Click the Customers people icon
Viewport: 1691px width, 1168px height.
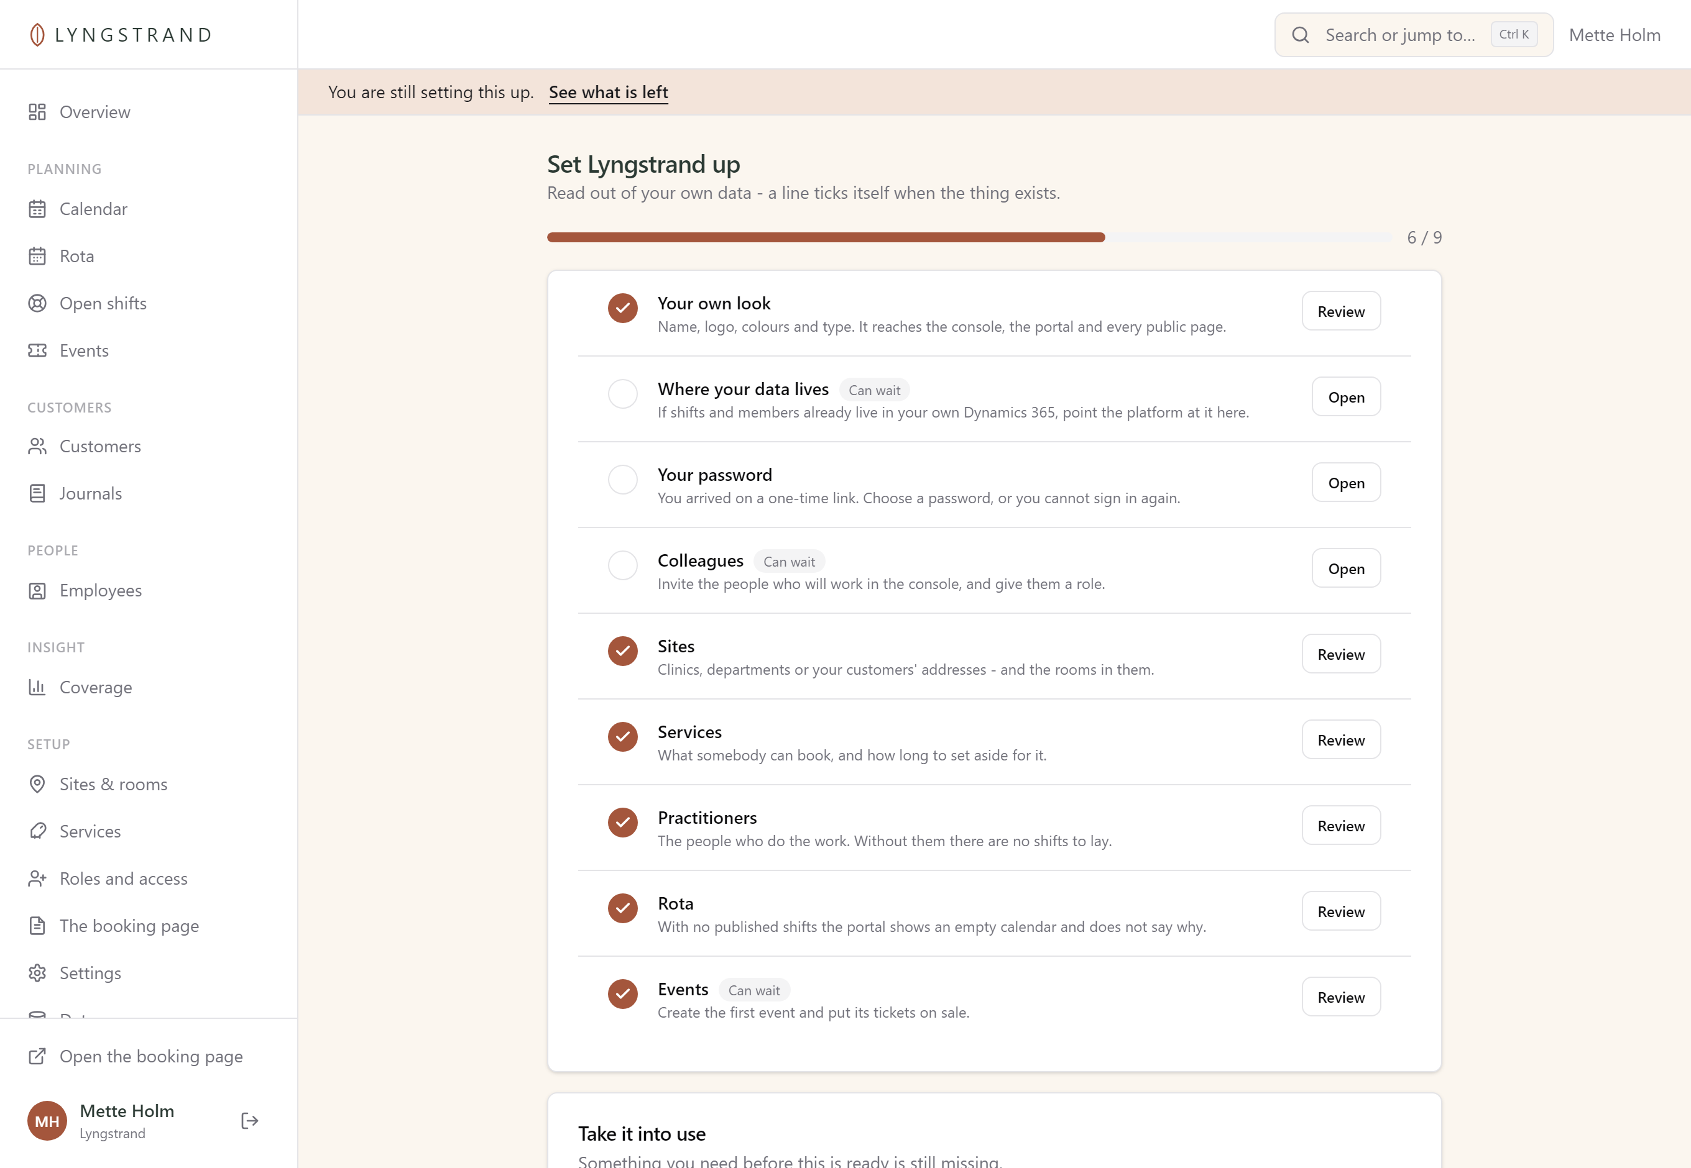[x=37, y=447]
